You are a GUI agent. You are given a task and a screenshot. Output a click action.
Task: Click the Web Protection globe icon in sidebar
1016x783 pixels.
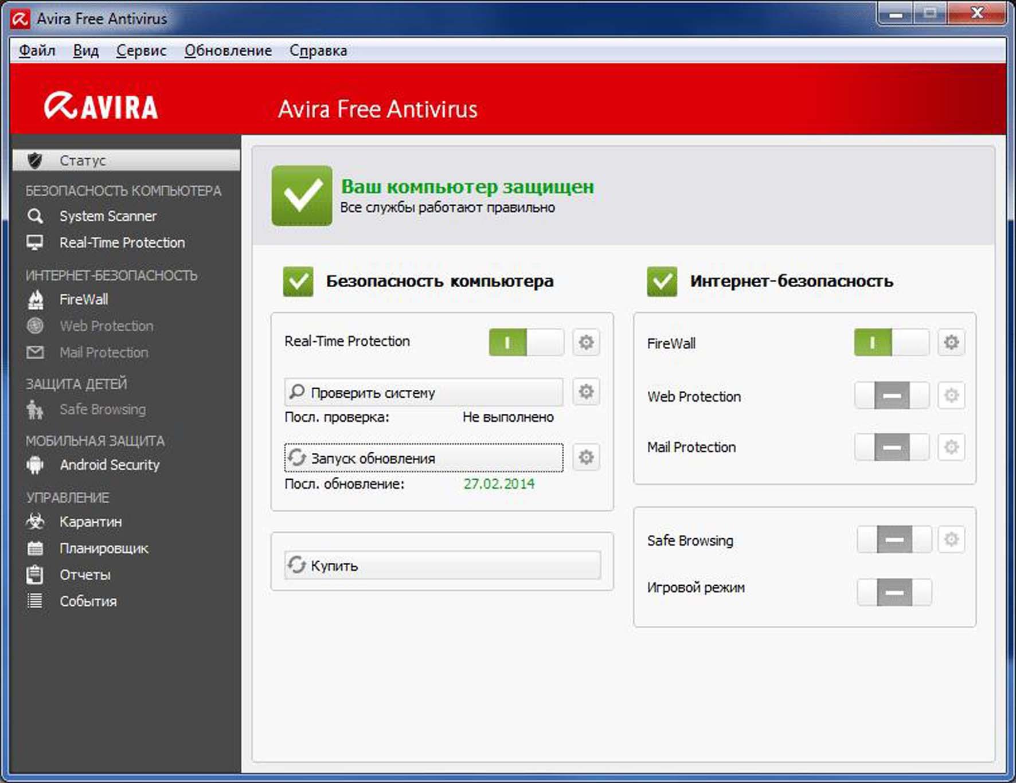(35, 326)
